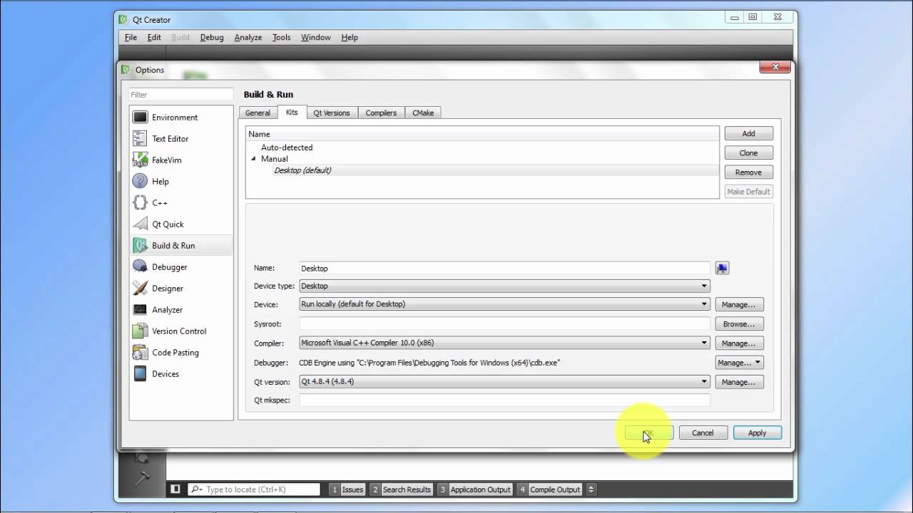
Task: Switch to the Qt Versions tab
Action: (332, 113)
